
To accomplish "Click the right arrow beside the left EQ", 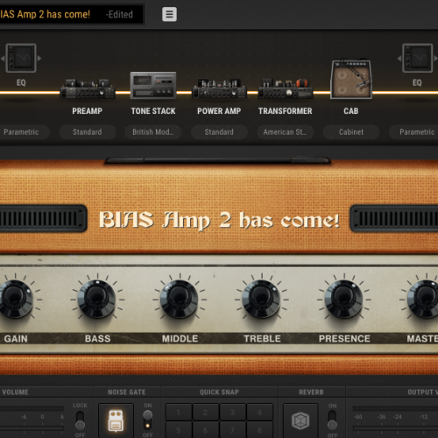I will click(x=39, y=58).
